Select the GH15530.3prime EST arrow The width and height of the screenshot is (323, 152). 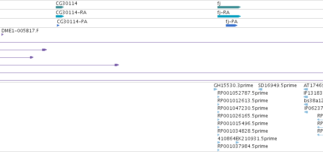[216, 89]
